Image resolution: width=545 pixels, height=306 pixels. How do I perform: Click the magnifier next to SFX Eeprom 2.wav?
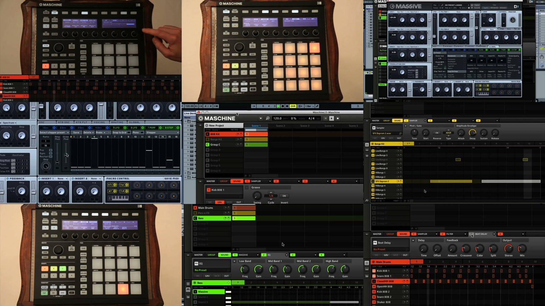[x=400, y=133]
